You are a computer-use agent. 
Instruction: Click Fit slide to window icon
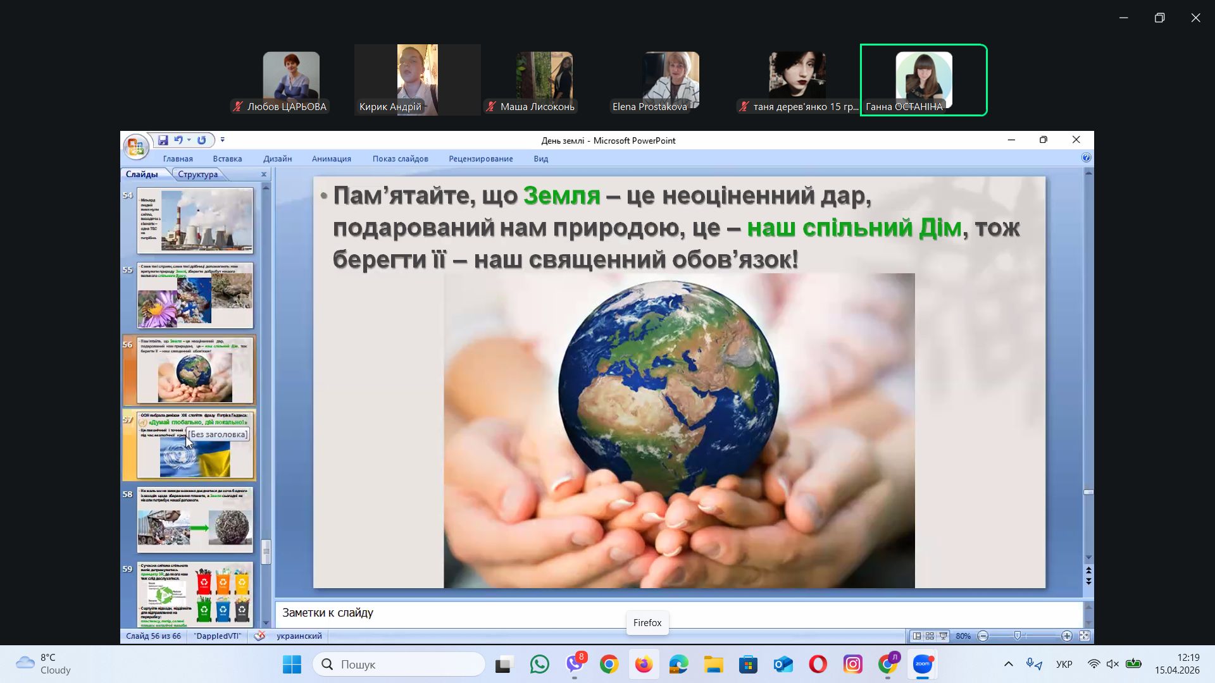coord(1084,636)
